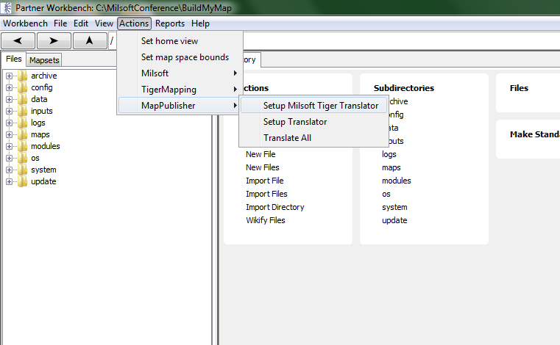
Task: Expand the data tree node
Action: [x=9, y=99]
